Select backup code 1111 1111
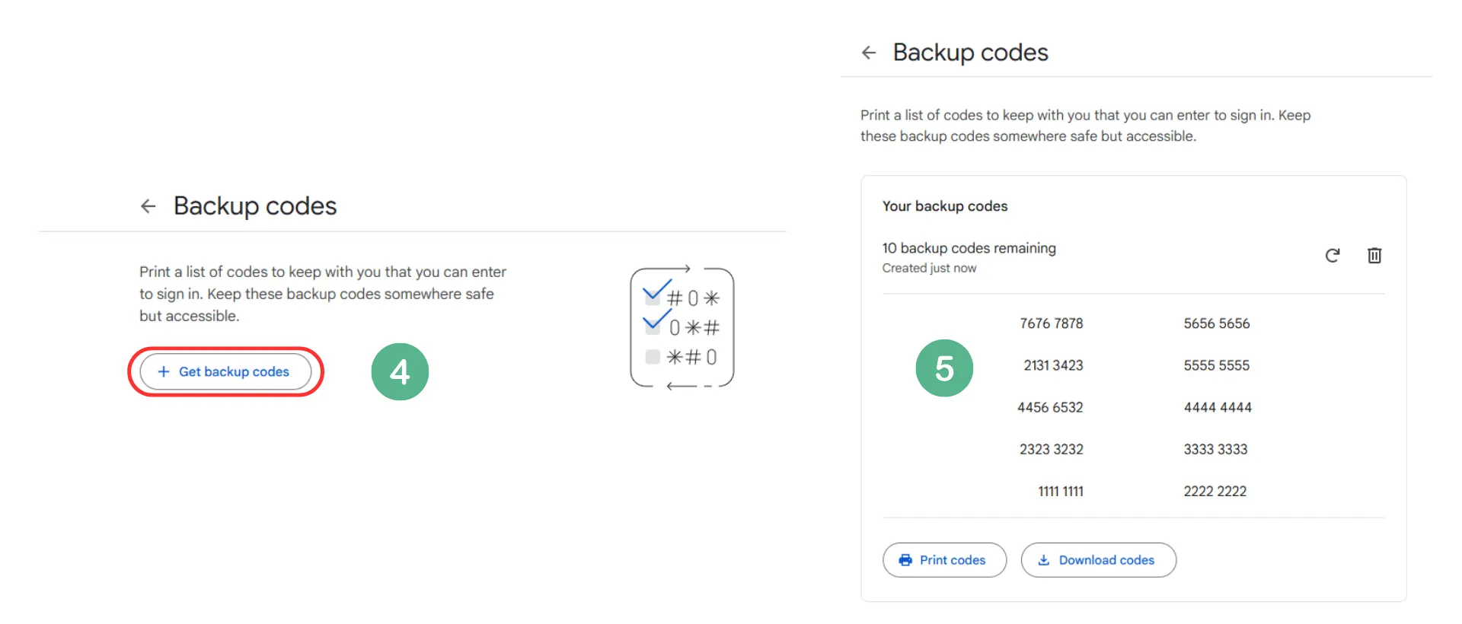 (1061, 492)
